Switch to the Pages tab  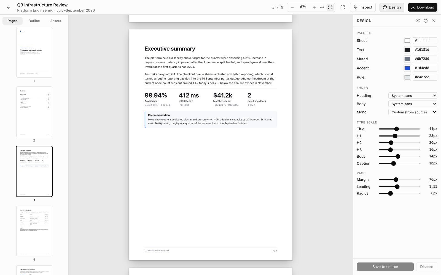click(13, 21)
